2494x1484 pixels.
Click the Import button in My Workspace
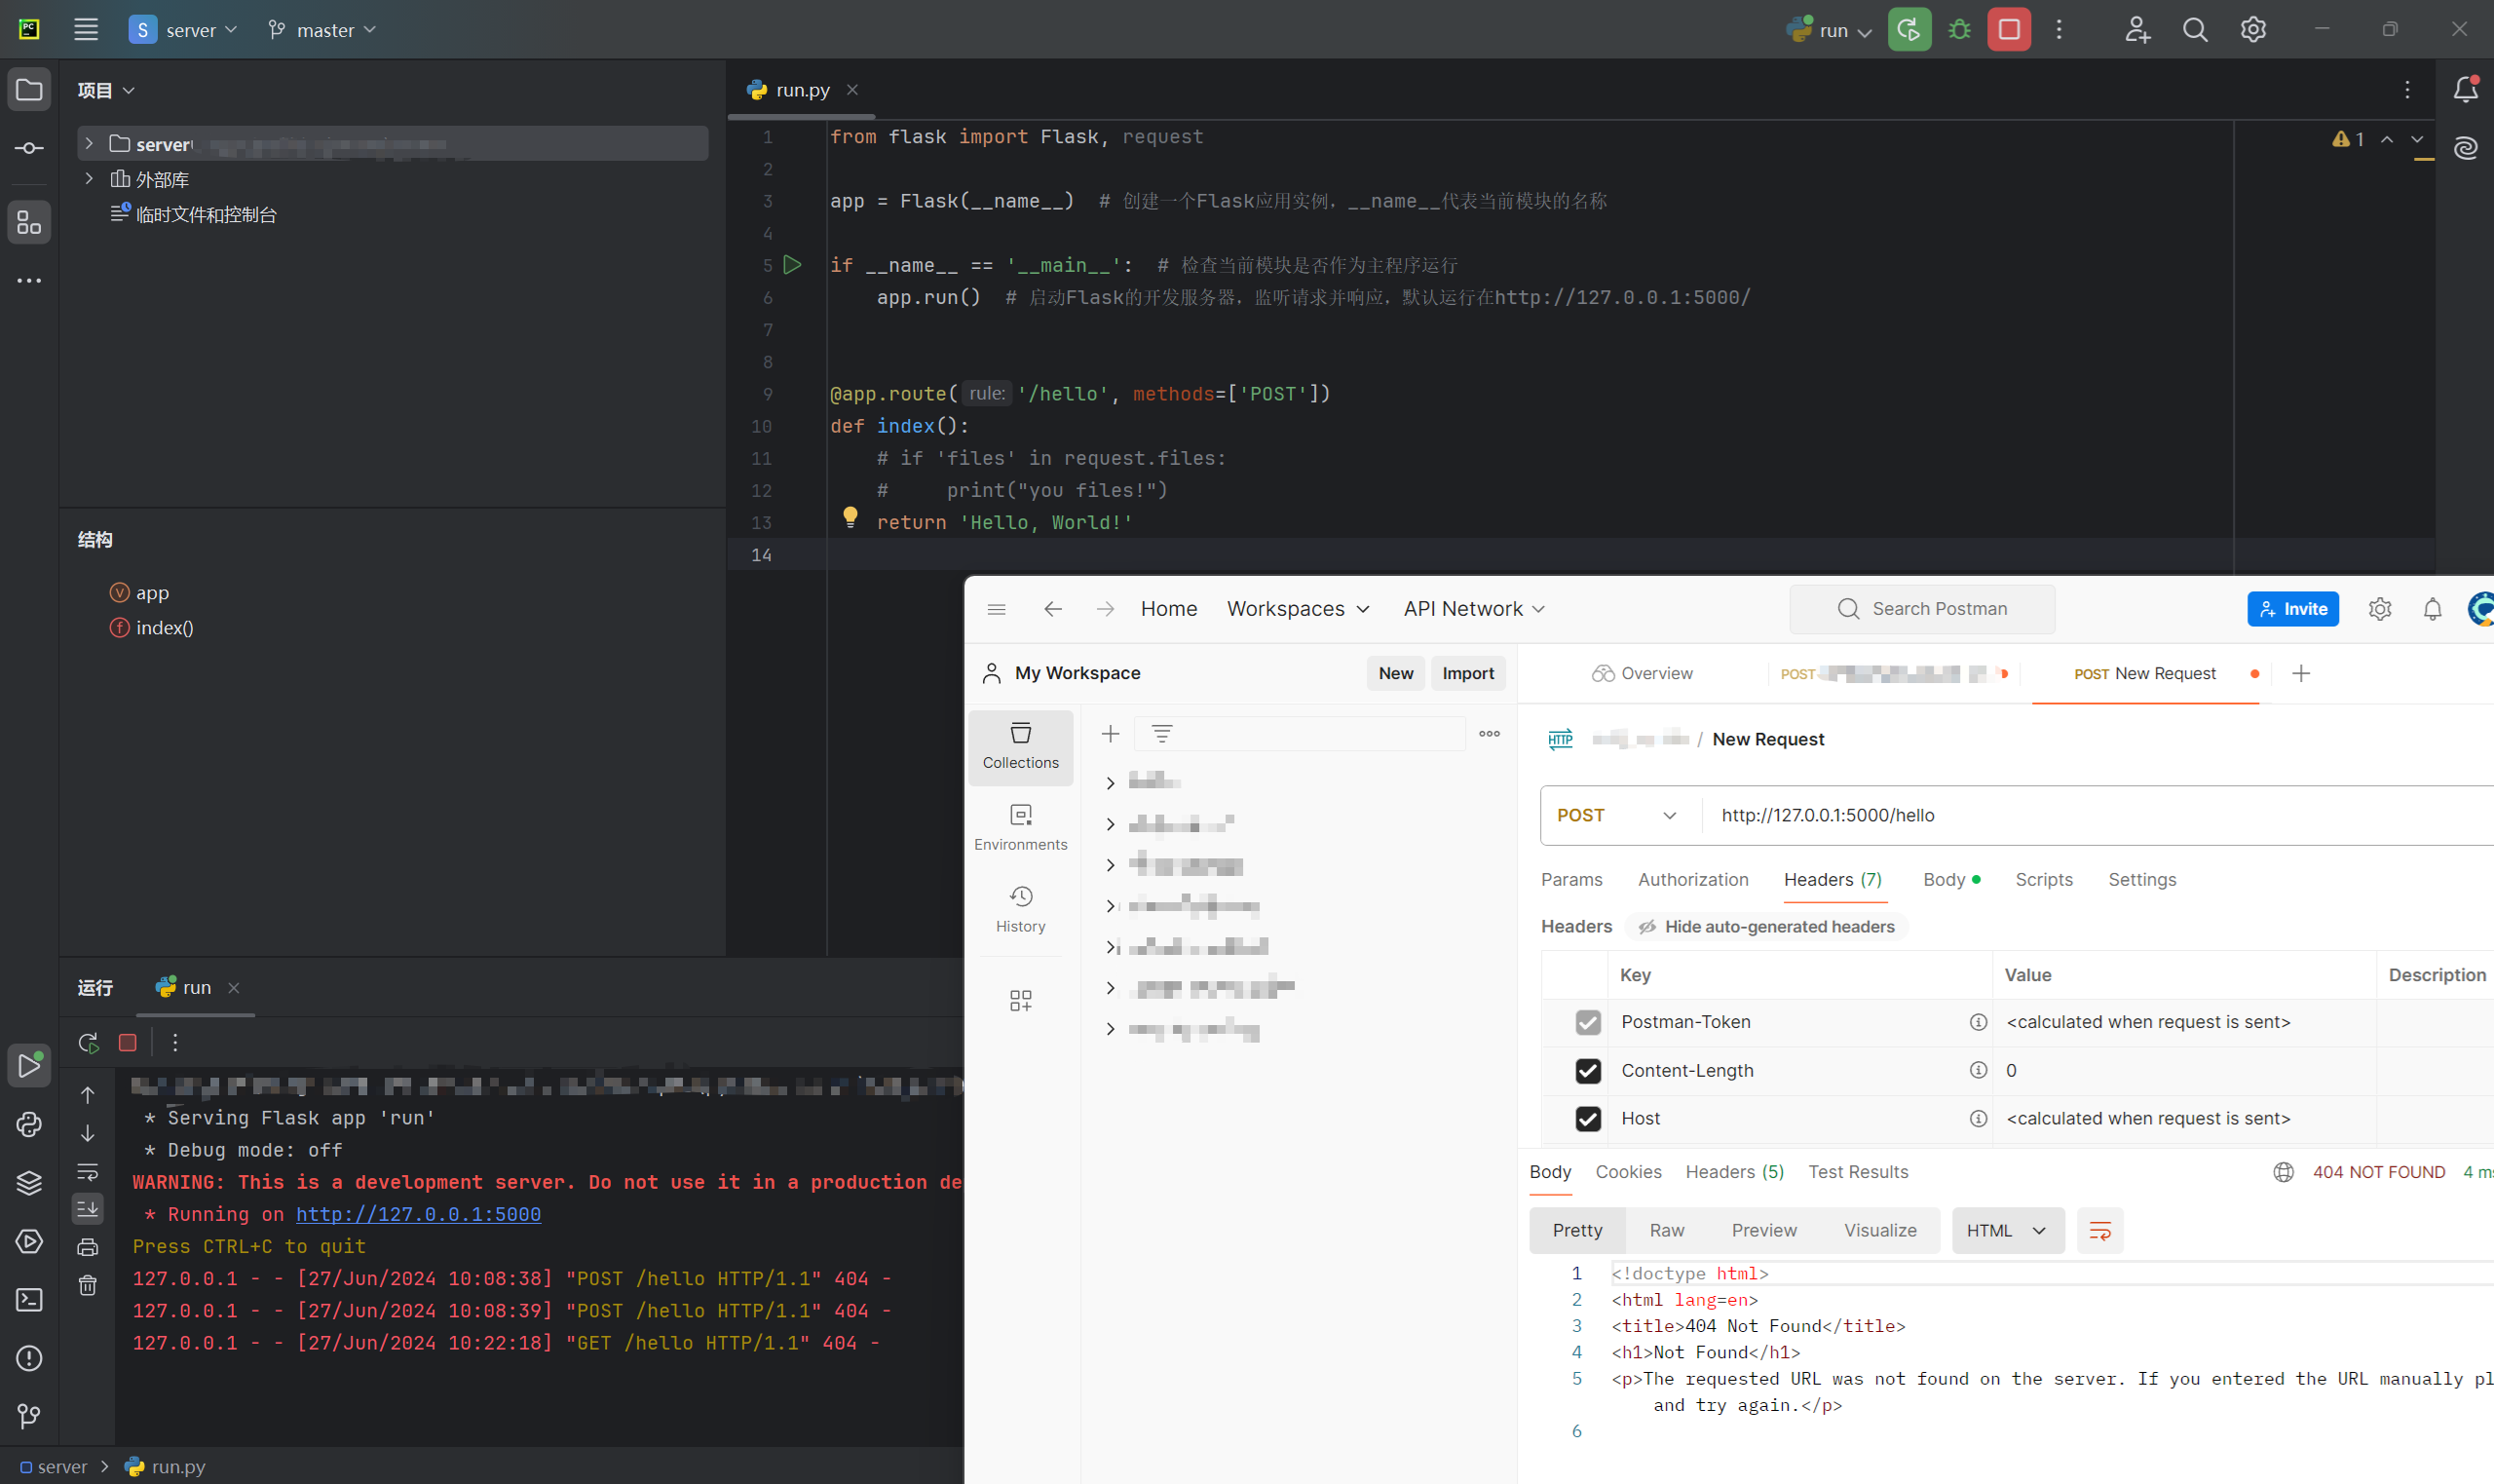coord(1466,673)
